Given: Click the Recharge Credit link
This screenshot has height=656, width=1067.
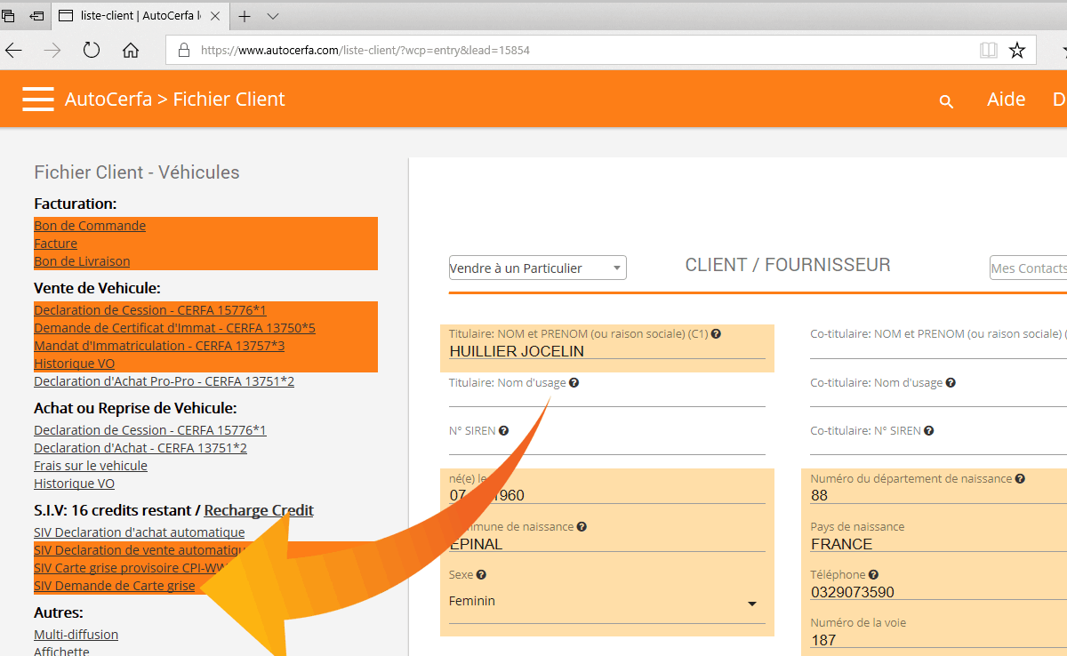Looking at the screenshot, I should [258, 510].
